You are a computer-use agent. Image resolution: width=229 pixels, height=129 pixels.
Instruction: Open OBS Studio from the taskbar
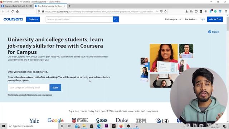(x=128, y=126)
